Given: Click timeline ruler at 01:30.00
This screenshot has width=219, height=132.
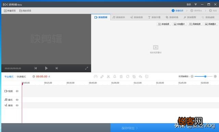Looking at the screenshot, I should [160, 83].
